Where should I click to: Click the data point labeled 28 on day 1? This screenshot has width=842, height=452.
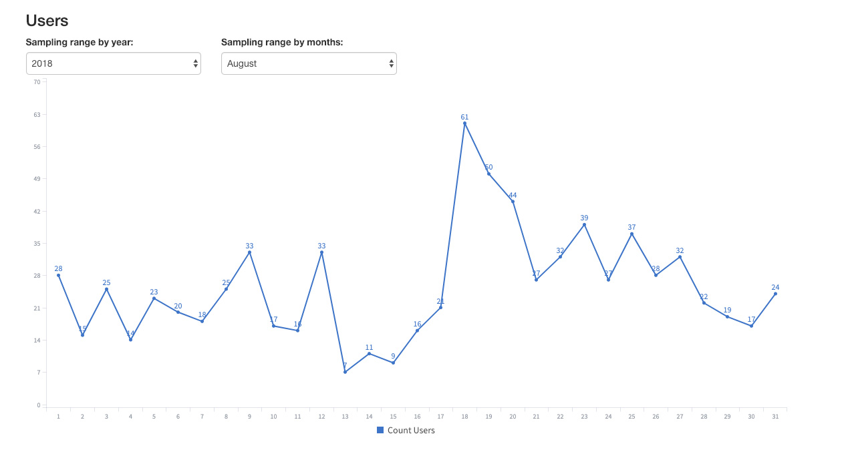tap(58, 275)
